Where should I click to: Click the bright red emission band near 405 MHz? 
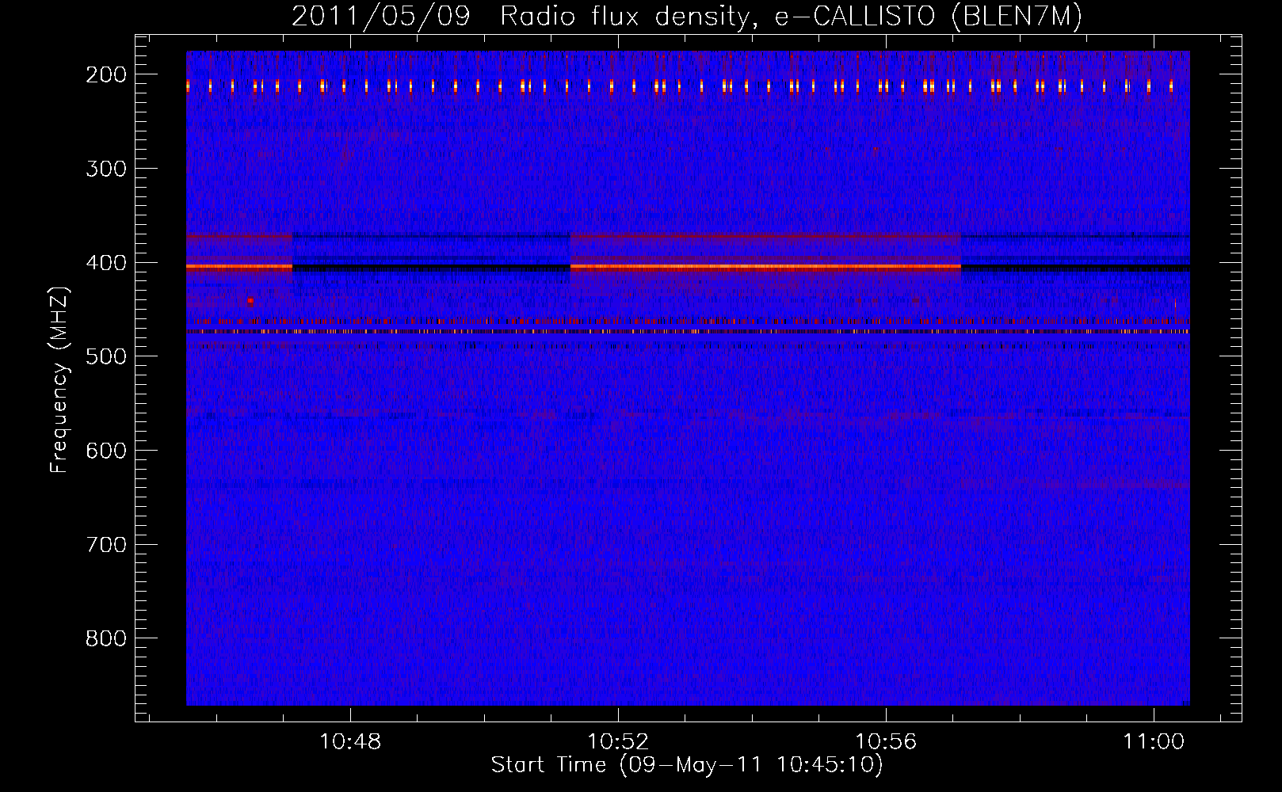pos(765,268)
